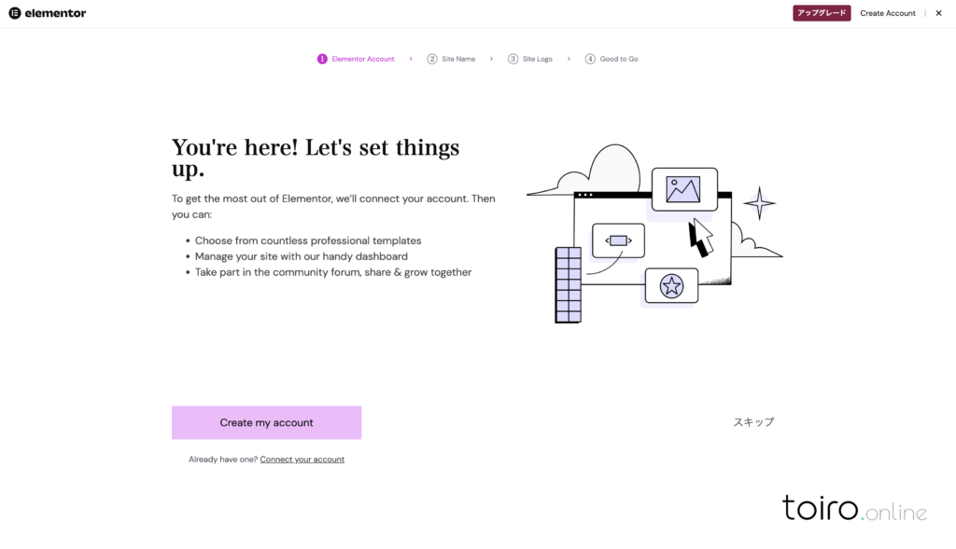Click the star badge icon in illustration
956x549 pixels.
(671, 286)
